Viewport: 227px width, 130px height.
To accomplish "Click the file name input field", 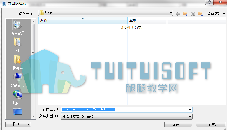I will (127, 110).
